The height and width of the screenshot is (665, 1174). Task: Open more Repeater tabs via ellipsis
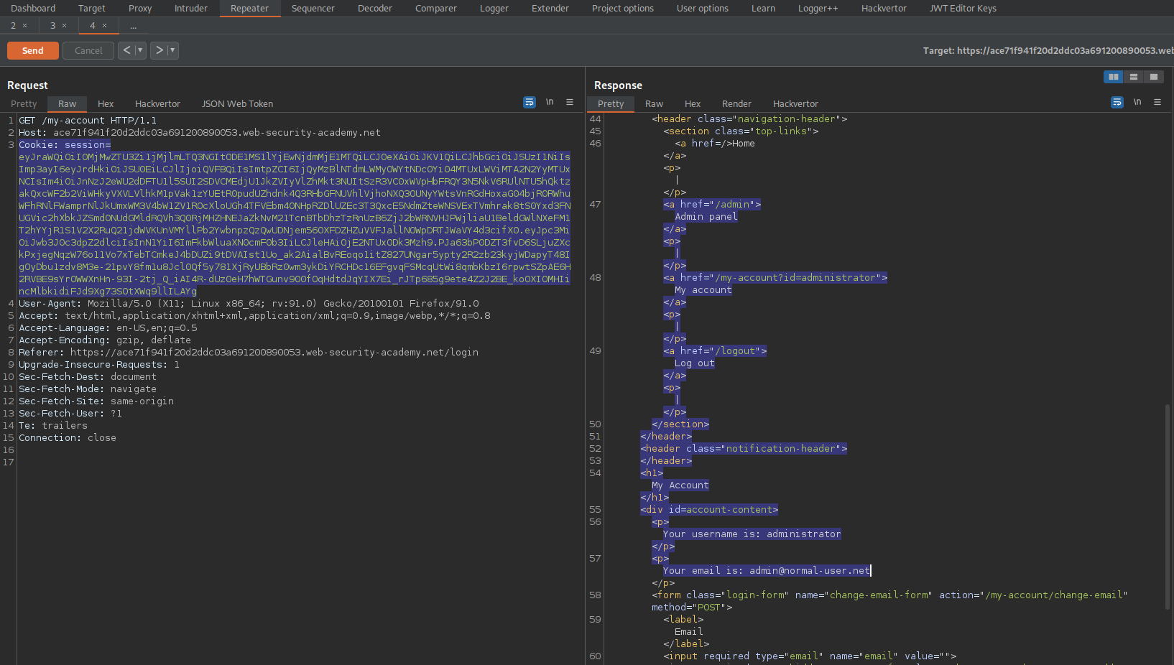[x=134, y=26]
